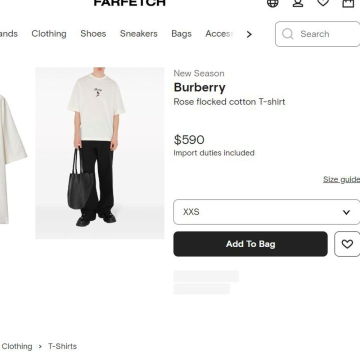This screenshot has width=360, height=360.
Task: Open the Sneakers navigation menu
Action: pos(138,34)
